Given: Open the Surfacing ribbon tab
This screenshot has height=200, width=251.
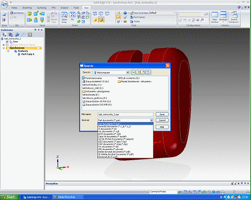Looking at the screenshot, I should point(42,8).
